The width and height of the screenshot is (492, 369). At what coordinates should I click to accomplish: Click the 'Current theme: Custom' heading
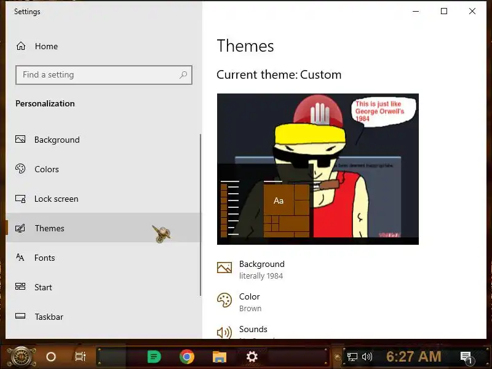tap(279, 74)
